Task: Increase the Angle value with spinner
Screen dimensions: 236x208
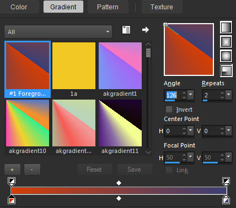Action: (x=184, y=93)
